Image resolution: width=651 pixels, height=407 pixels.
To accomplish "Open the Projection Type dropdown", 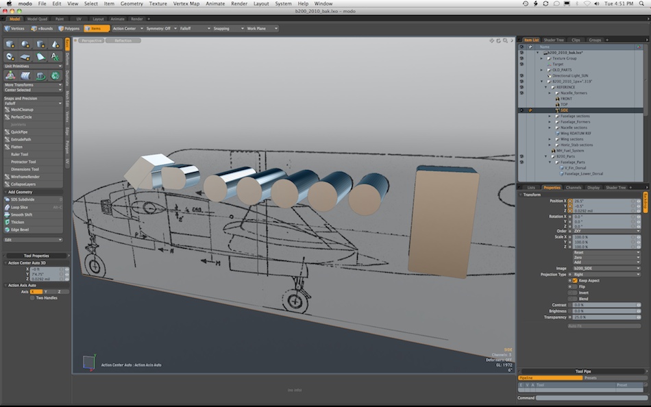I will 604,274.
